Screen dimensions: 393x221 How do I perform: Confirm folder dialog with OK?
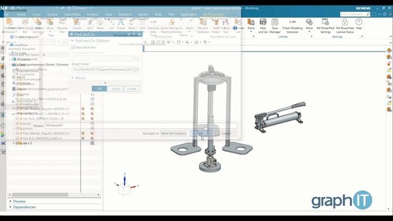point(201,133)
